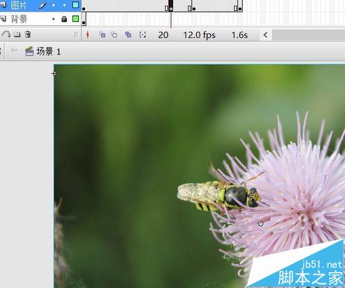Enable Edit Multiple Frames

128,35
